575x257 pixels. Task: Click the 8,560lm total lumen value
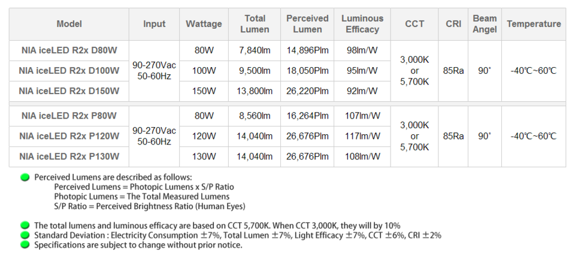(x=255, y=116)
